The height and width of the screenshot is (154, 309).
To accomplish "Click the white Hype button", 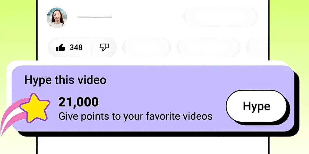I will [x=256, y=106].
